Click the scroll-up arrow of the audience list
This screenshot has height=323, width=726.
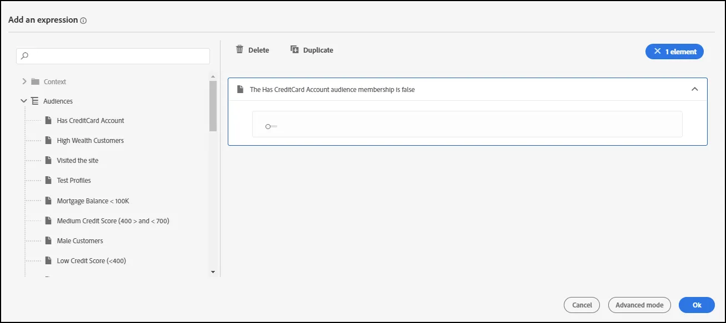click(x=213, y=76)
